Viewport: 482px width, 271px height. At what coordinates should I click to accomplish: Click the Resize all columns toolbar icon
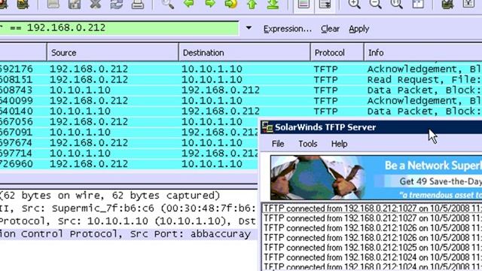pos(418,4)
